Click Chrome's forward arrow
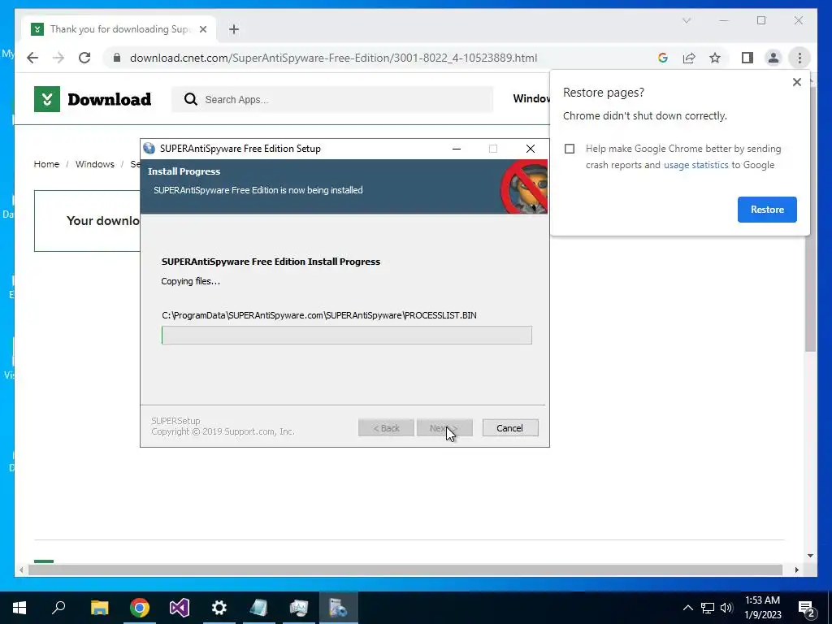The height and width of the screenshot is (624, 832). pyautogui.click(x=58, y=58)
